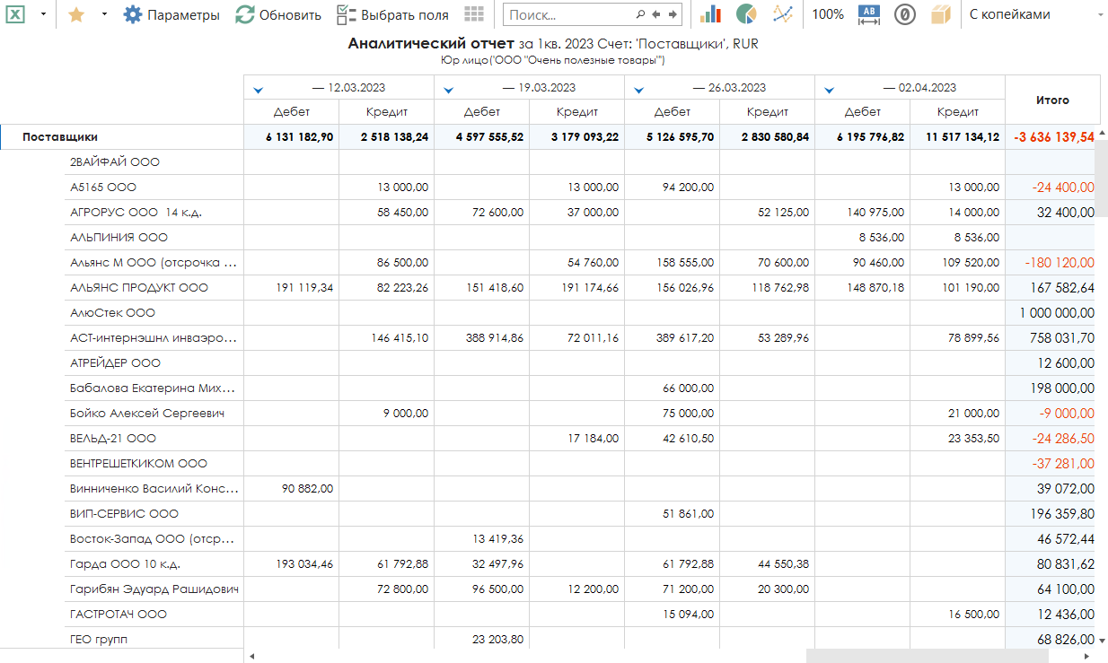
Task: Expand the 26.03.2023 period column arrow
Action: [x=639, y=89]
